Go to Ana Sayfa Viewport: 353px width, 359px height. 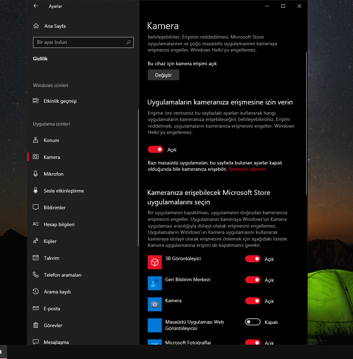click(x=83, y=26)
